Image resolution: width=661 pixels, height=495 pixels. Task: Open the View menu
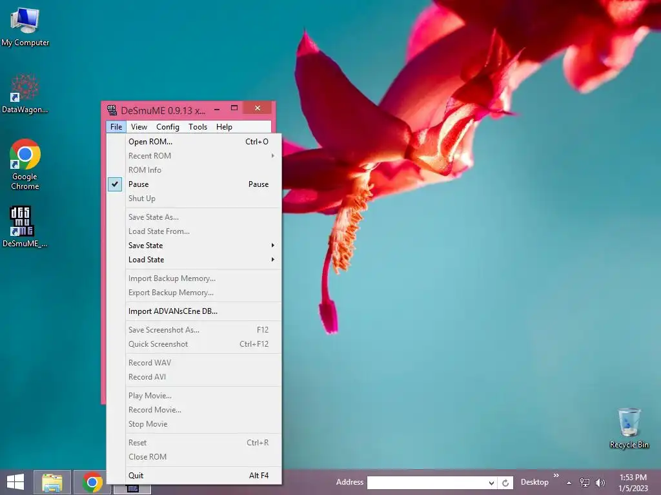pyautogui.click(x=139, y=127)
